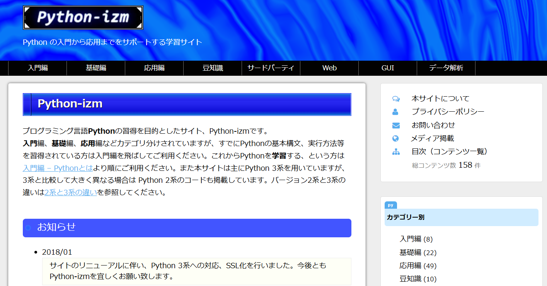Open the 入門編 navigation menu item
This screenshot has width=547, height=286.
pos(37,68)
